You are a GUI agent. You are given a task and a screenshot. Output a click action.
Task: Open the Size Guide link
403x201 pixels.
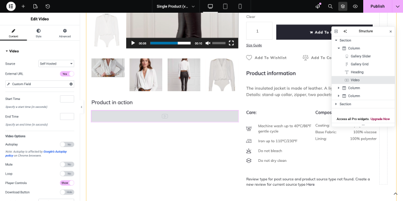coord(254,45)
